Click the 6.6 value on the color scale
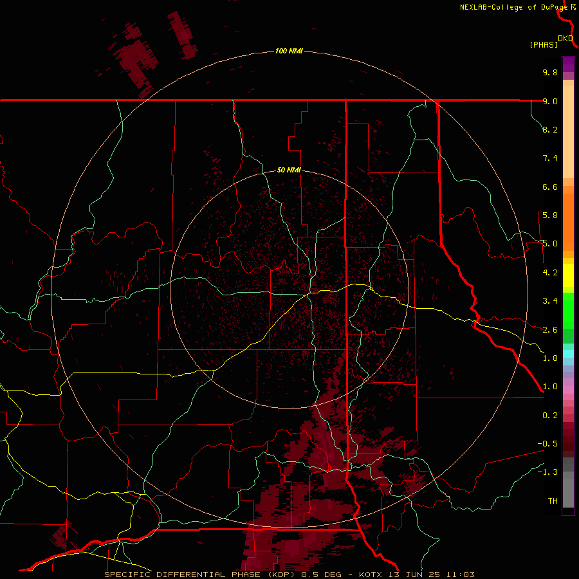The image size is (579, 579). [550, 187]
